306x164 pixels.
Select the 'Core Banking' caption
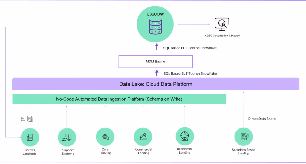click(105, 151)
